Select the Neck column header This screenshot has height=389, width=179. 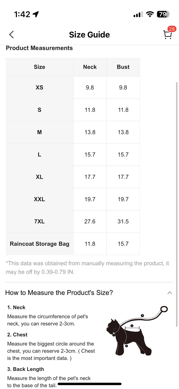point(90,67)
